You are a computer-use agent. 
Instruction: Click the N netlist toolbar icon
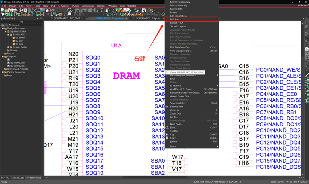pyautogui.click(x=144, y=10)
